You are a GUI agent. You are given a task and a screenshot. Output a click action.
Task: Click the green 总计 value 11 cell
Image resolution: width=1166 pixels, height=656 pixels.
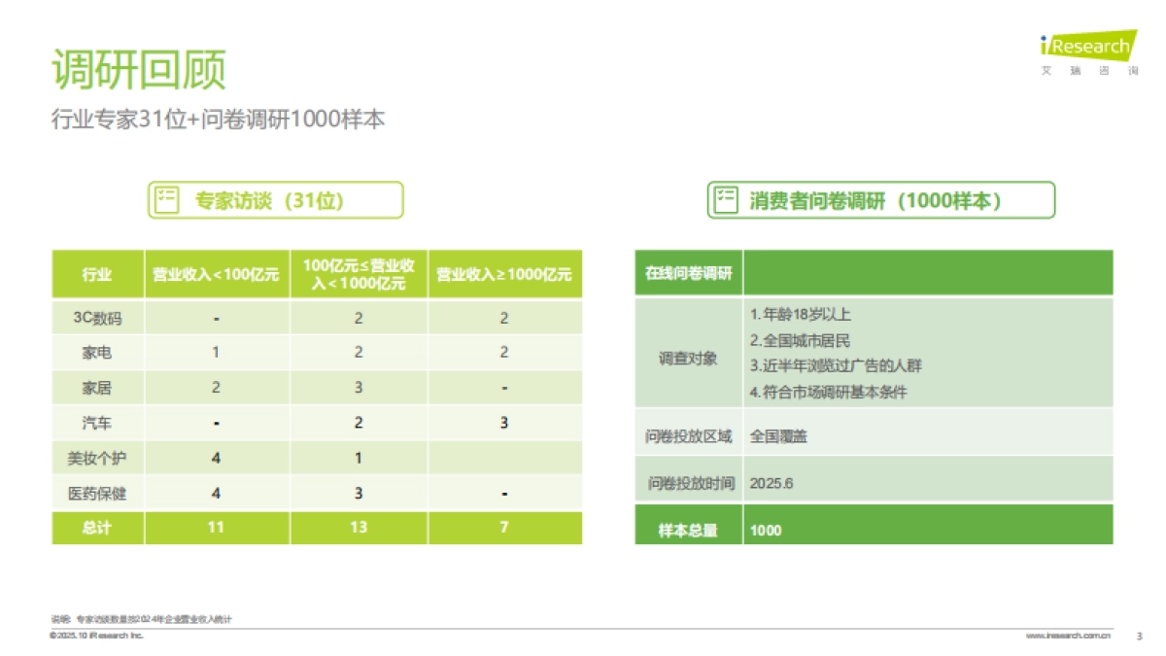pos(216,528)
